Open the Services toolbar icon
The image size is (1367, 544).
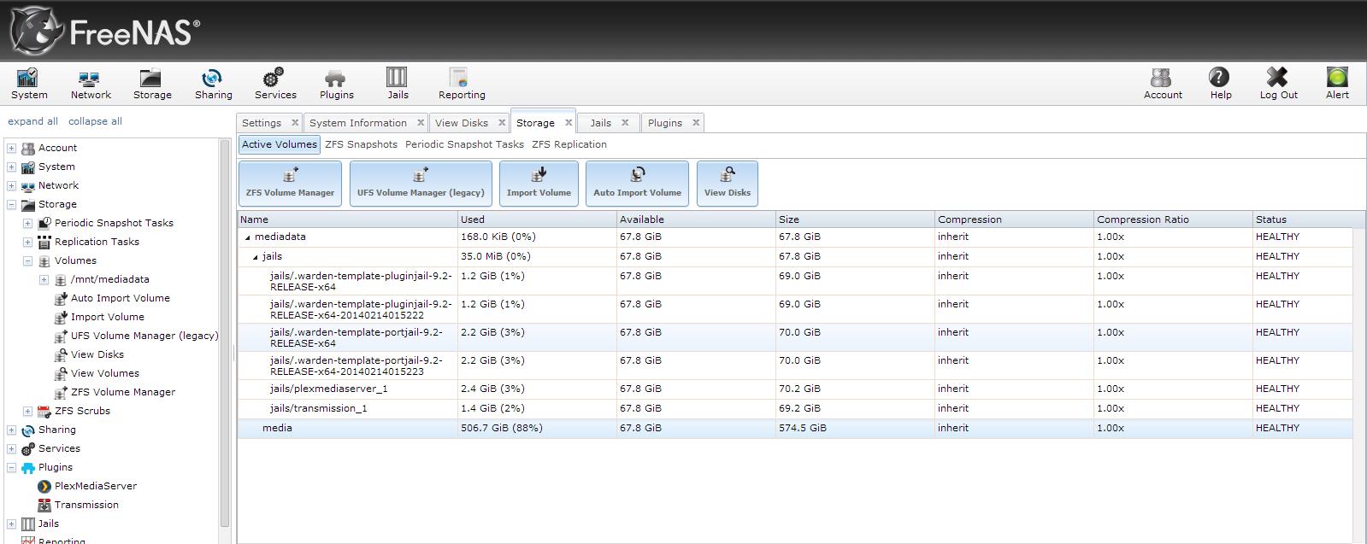(x=275, y=84)
